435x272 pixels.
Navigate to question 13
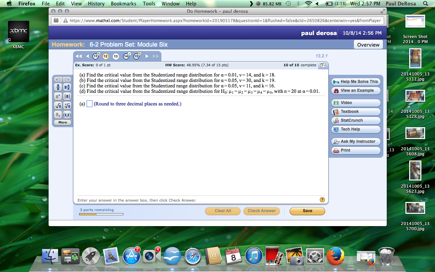click(x=116, y=56)
